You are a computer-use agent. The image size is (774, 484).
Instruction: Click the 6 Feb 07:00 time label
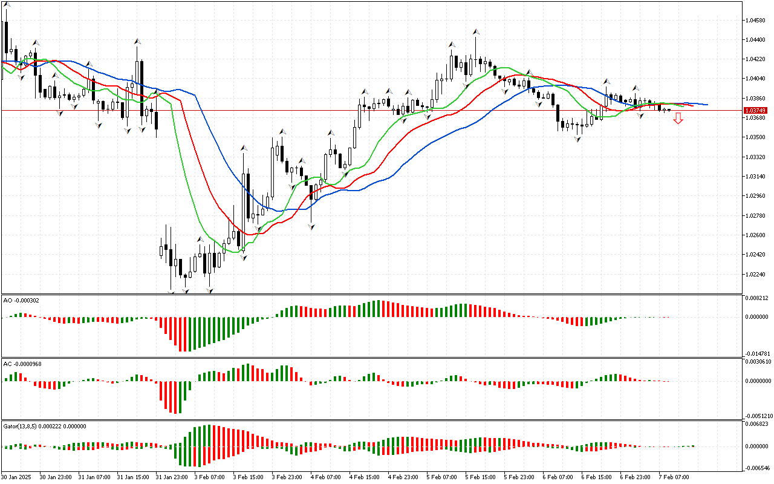558,477
